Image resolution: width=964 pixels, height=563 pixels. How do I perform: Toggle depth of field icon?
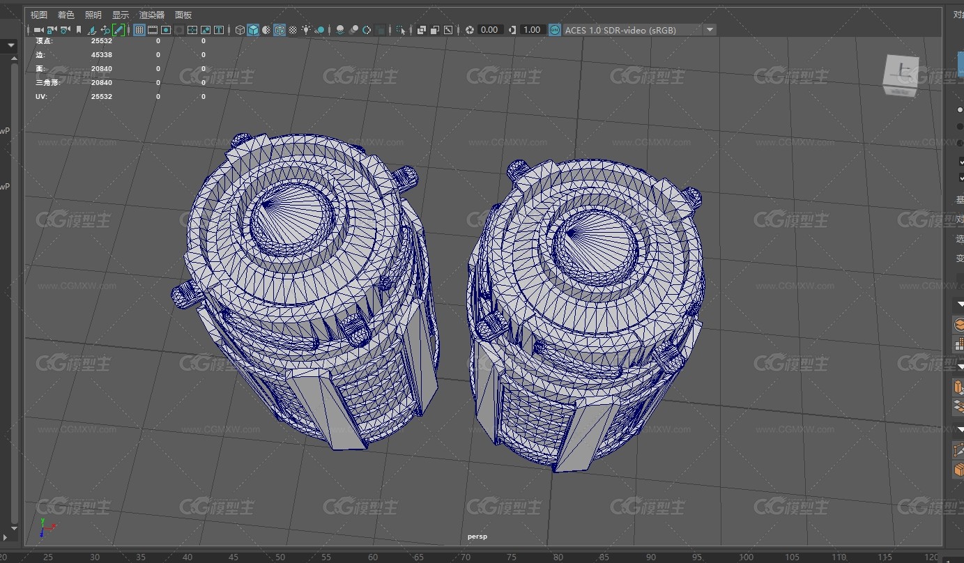(x=380, y=30)
